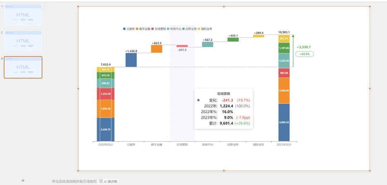Click the 1,224.38 red segment
Image resolution: width=387 pixels, height=185 pixels.
tap(106, 94)
